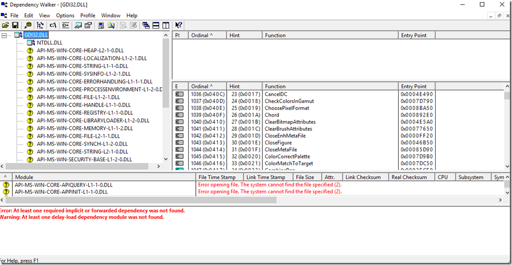512x265 pixels.
Task: Click exports list scroll-up arrow
Action: (508, 86)
